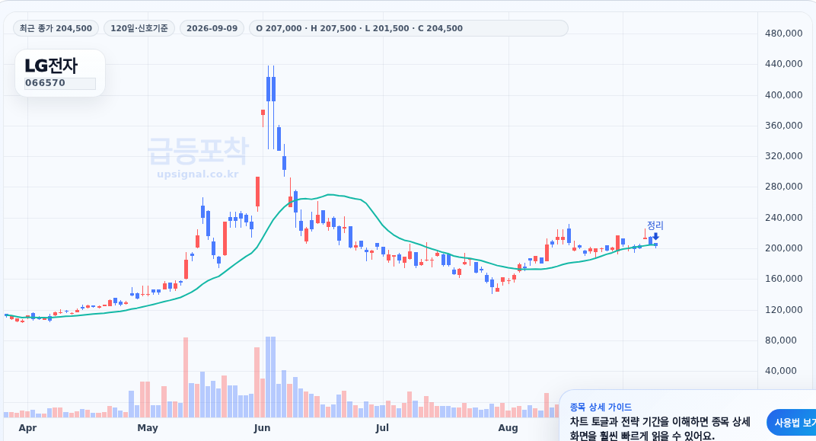Click the OHLC values pill O 207,000
The width and height of the screenshot is (816, 441).
coord(409,28)
